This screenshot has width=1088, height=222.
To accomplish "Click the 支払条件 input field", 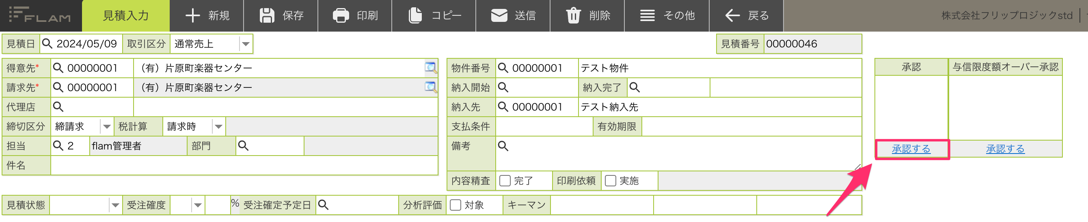I will (544, 126).
